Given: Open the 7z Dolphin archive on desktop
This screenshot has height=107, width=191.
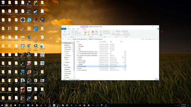Looking at the screenshot, I should [42, 82].
